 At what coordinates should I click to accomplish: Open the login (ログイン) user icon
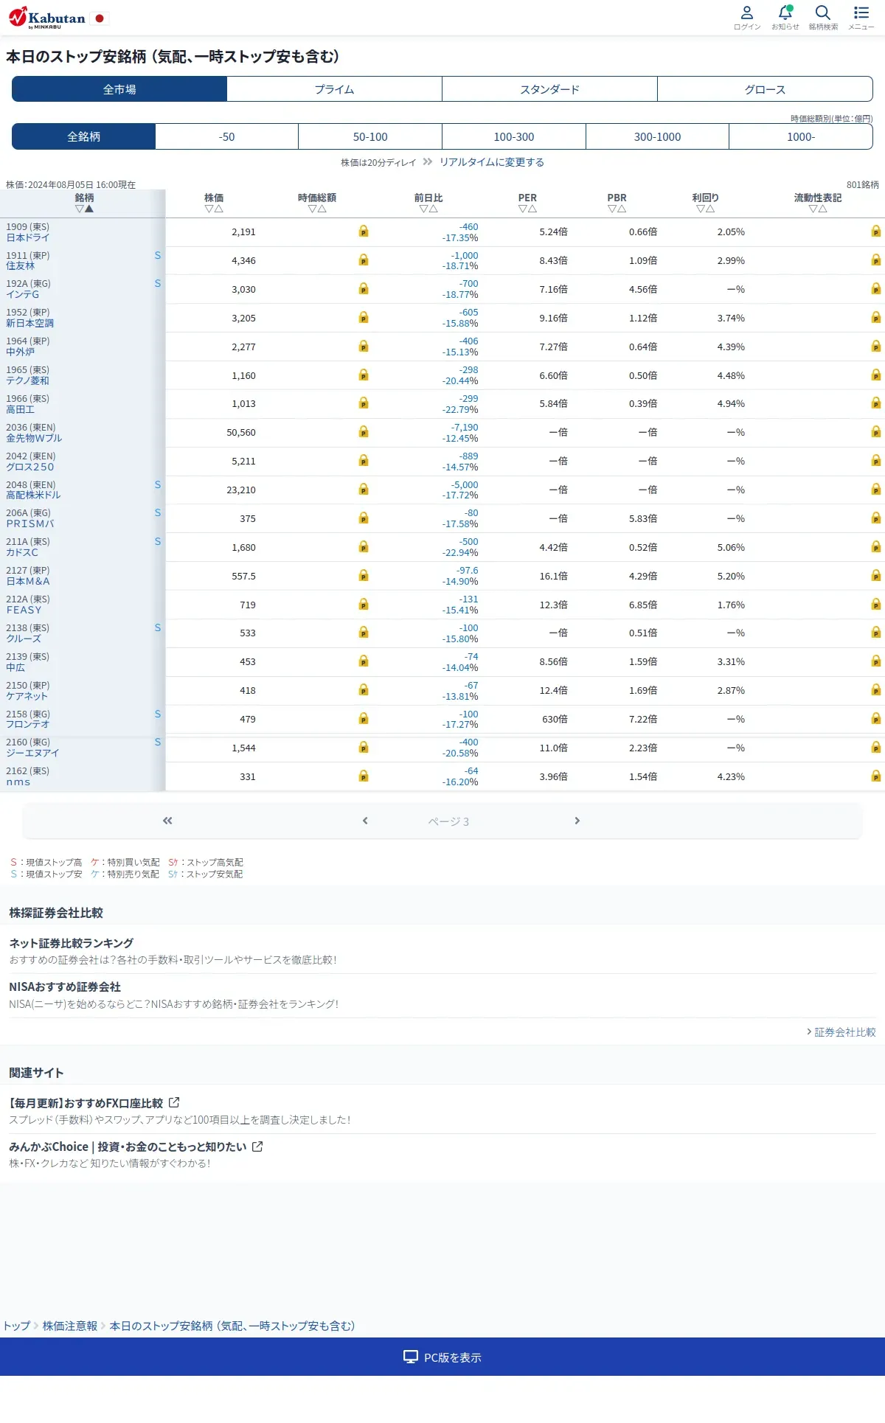pyautogui.click(x=747, y=13)
